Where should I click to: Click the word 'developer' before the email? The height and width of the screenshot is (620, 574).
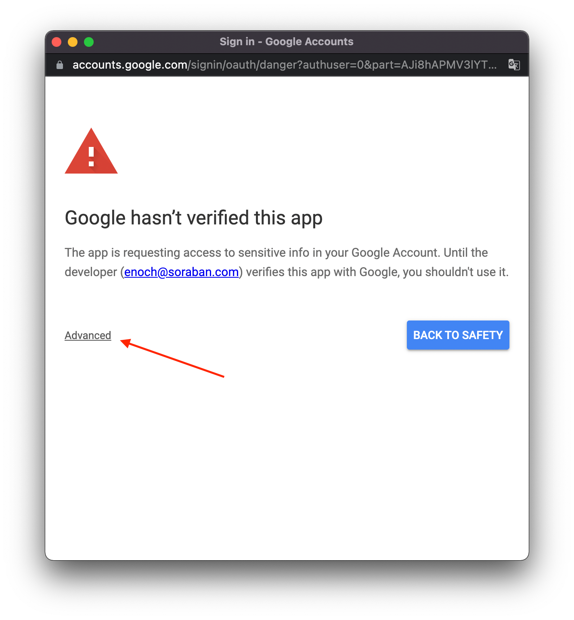tap(91, 272)
